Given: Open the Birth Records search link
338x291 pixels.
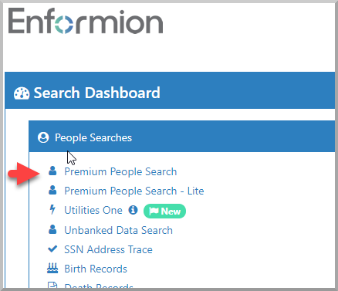Looking at the screenshot, I should (x=96, y=269).
